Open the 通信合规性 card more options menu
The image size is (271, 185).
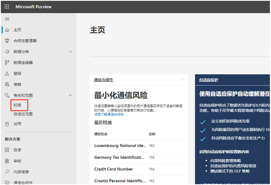183,80
